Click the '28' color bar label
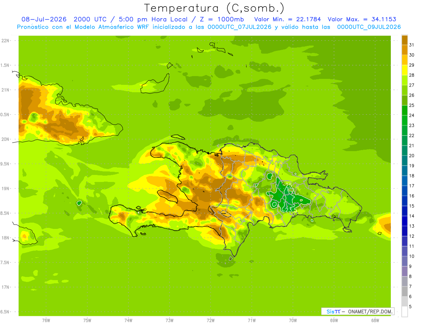The width and height of the screenshot is (421, 325). click(412, 75)
